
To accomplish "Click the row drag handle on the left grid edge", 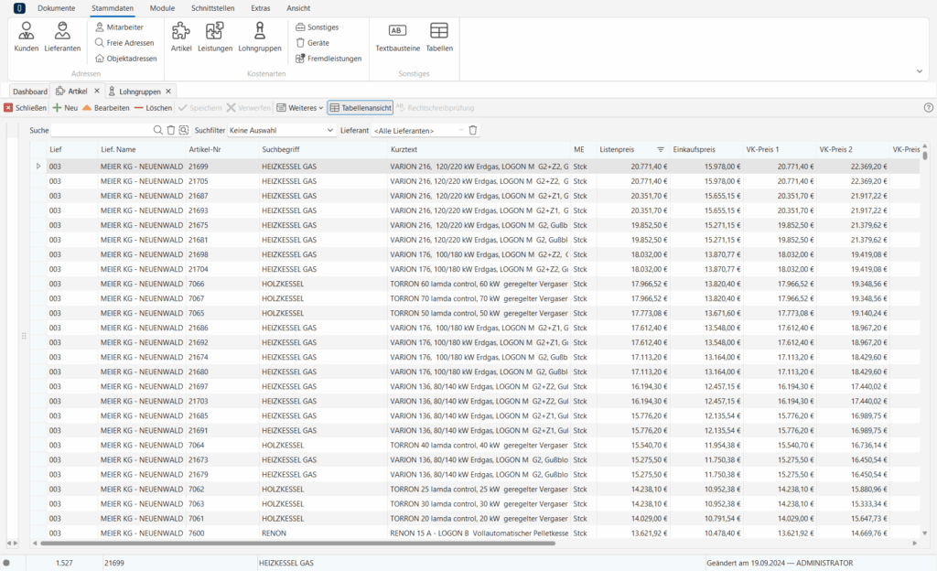I will pyautogui.click(x=24, y=336).
